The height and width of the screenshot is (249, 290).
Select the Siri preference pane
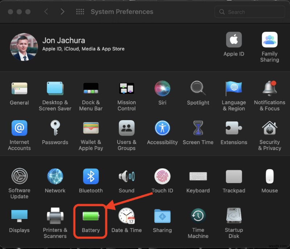tap(162, 88)
